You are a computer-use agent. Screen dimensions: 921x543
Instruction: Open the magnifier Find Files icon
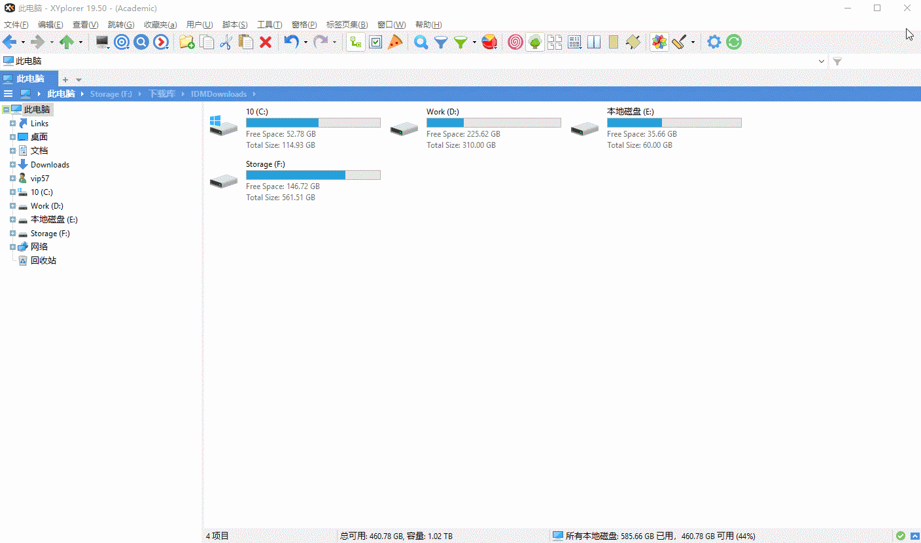[x=421, y=43]
